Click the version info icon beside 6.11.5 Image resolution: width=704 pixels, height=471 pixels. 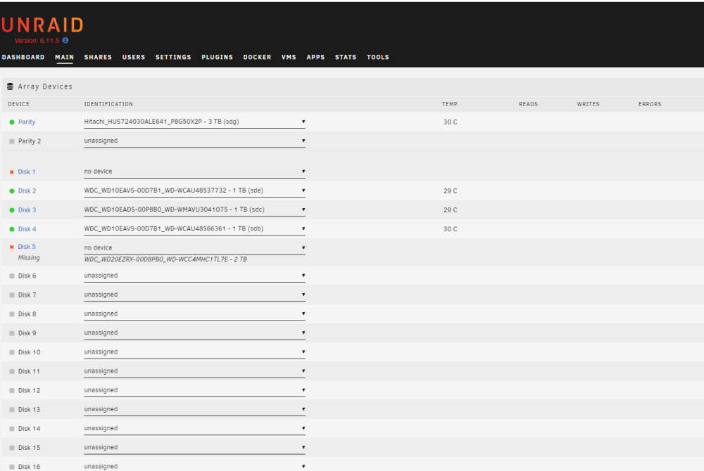click(65, 40)
